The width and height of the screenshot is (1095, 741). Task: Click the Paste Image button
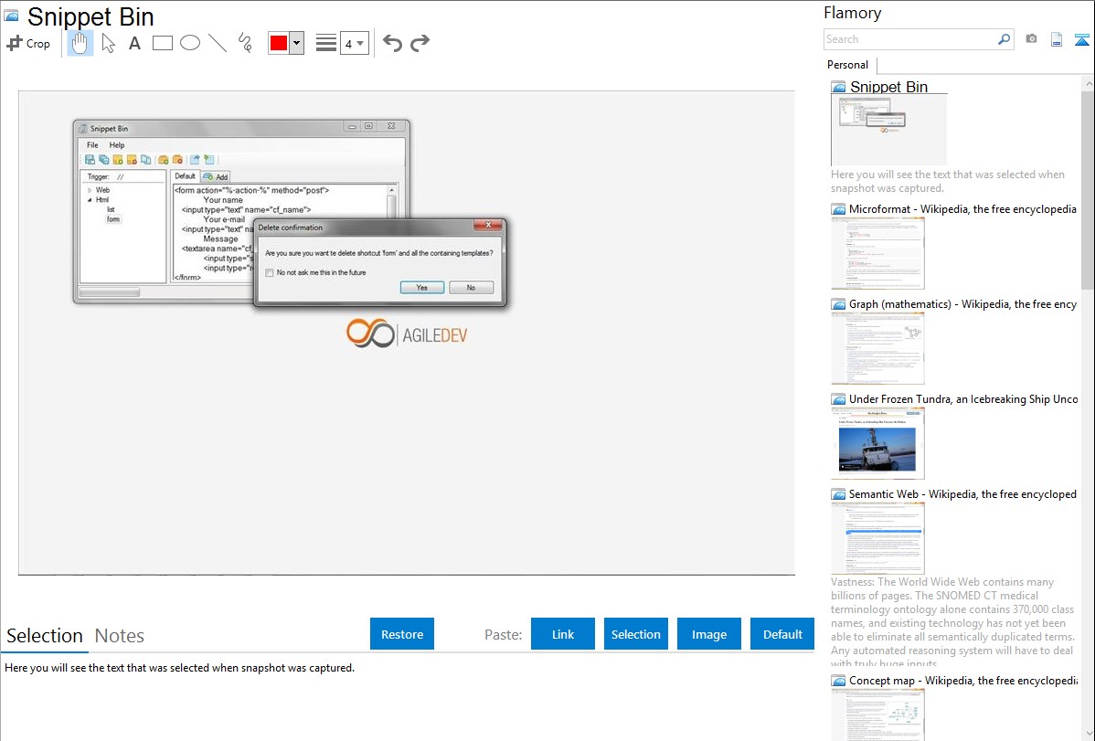(708, 634)
